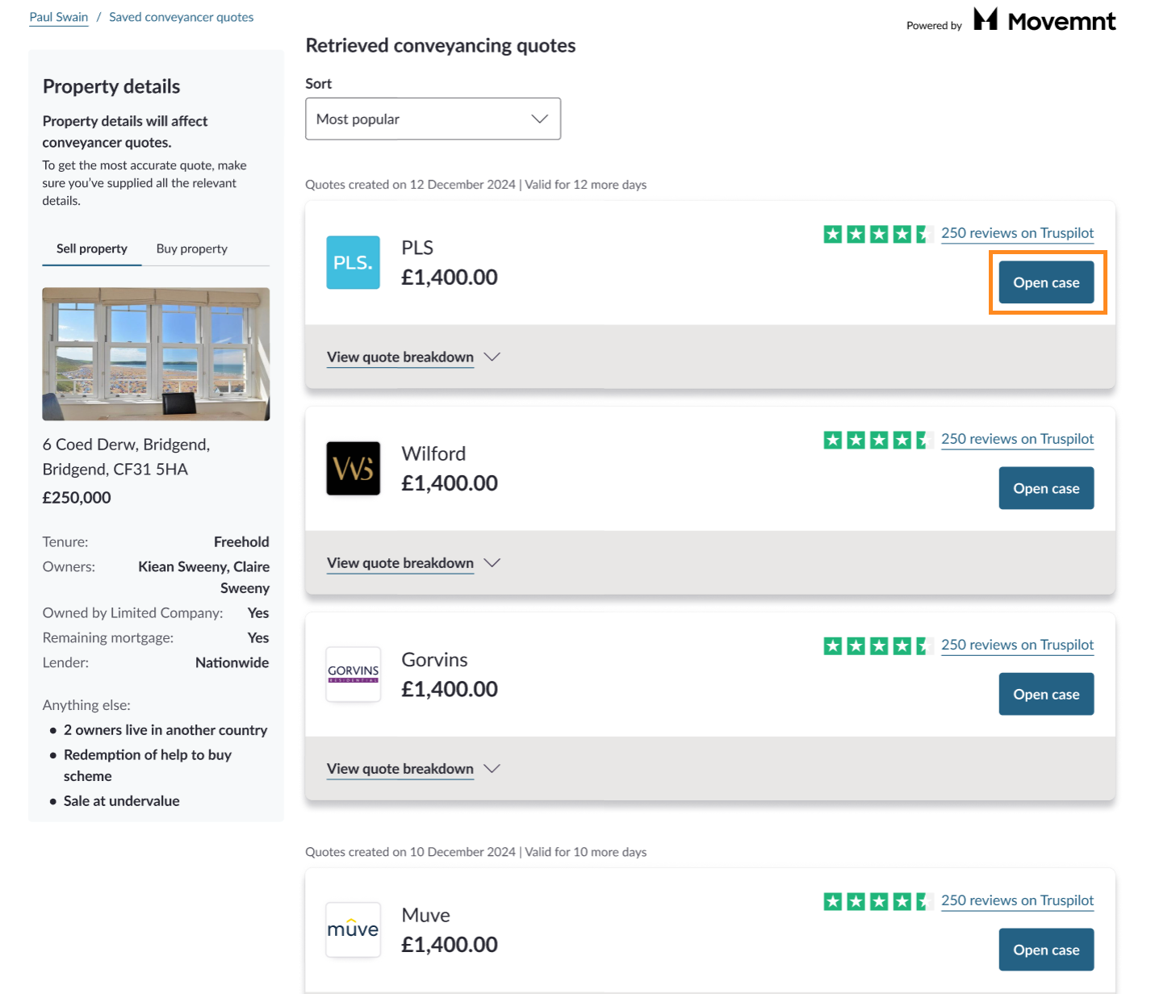
Task: Open Muve's 250 reviews on Truspilot link
Action: coord(1017,900)
